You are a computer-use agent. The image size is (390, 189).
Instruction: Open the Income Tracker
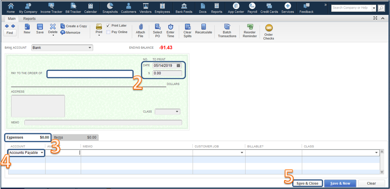point(51,8)
